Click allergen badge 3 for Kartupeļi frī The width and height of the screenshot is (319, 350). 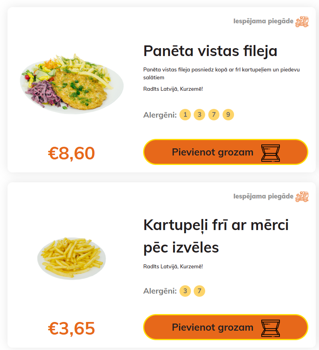pyautogui.click(x=185, y=291)
